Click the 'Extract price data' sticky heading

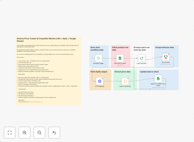tap(122, 72)
